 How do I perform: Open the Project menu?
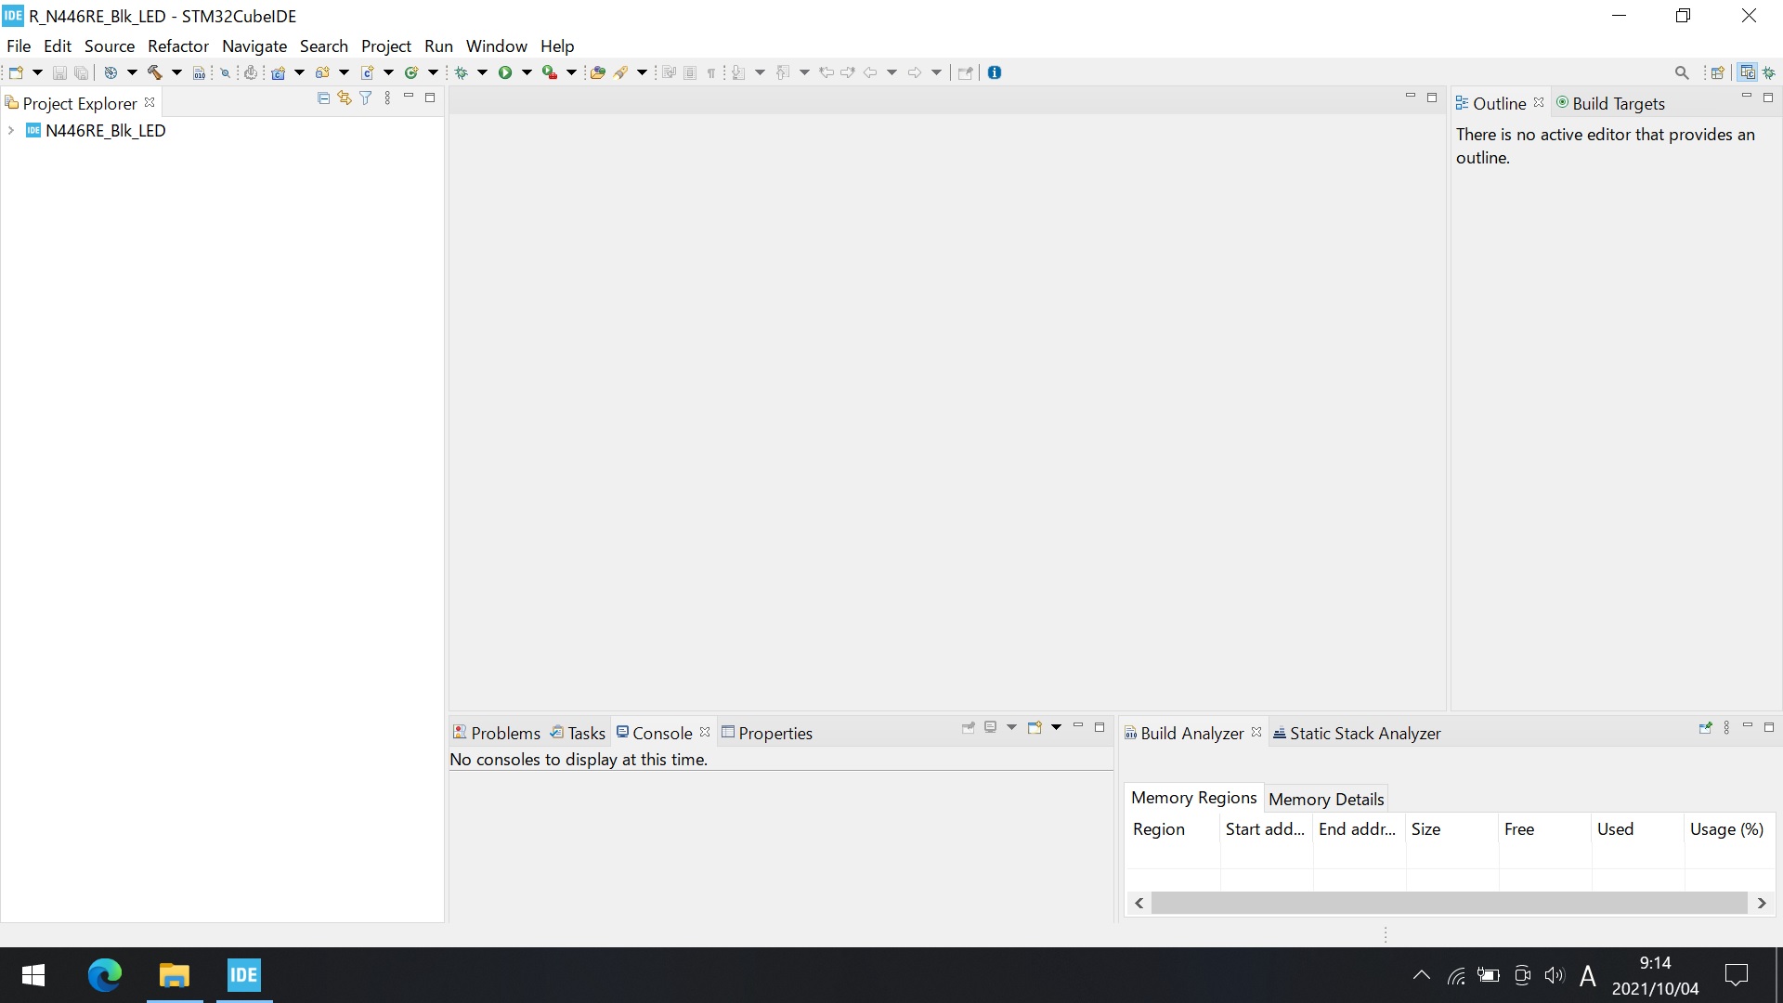coord(385,46)
